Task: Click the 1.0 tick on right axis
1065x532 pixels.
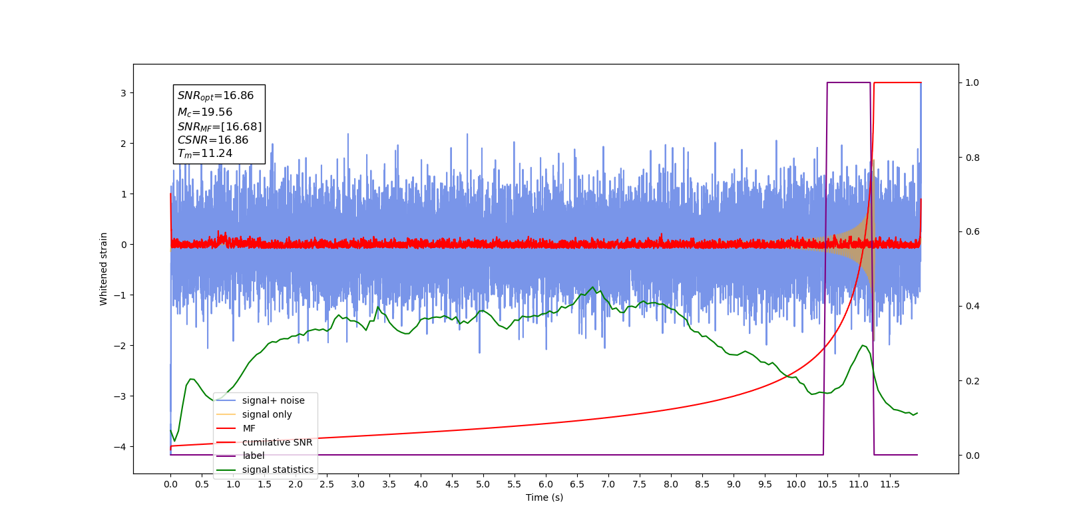Action: 972,82
